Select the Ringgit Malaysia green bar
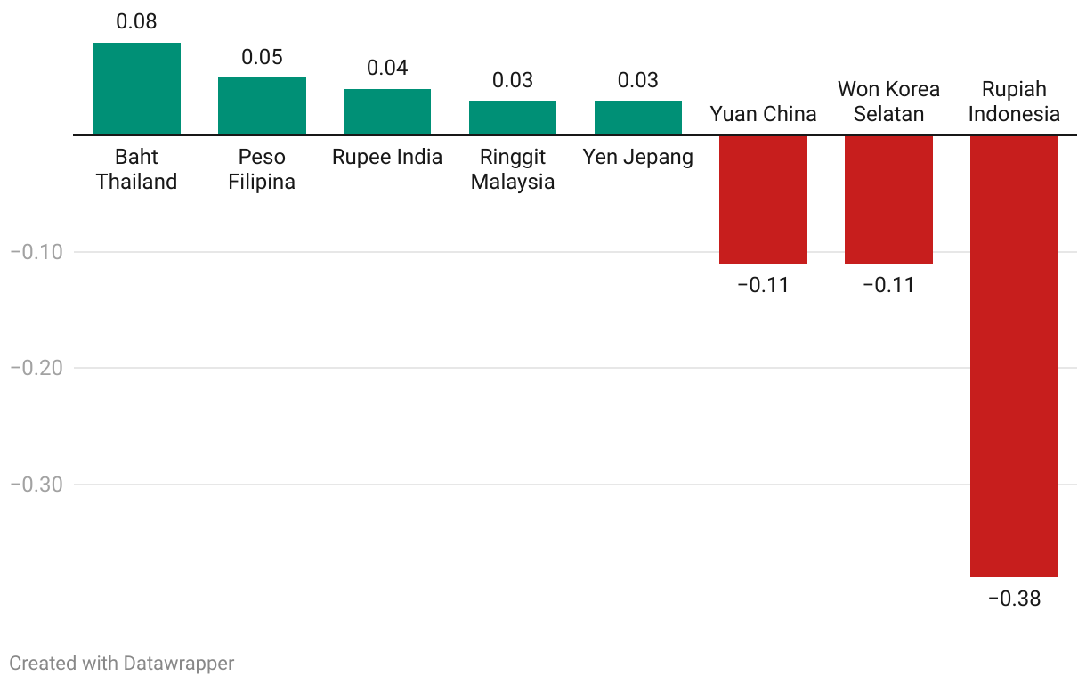Image resolution: width=1086 pixels, height=684 pixels. click(513, 118)
